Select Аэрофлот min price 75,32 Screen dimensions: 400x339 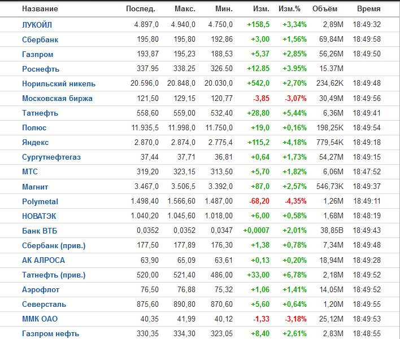(x=224, y=289)
